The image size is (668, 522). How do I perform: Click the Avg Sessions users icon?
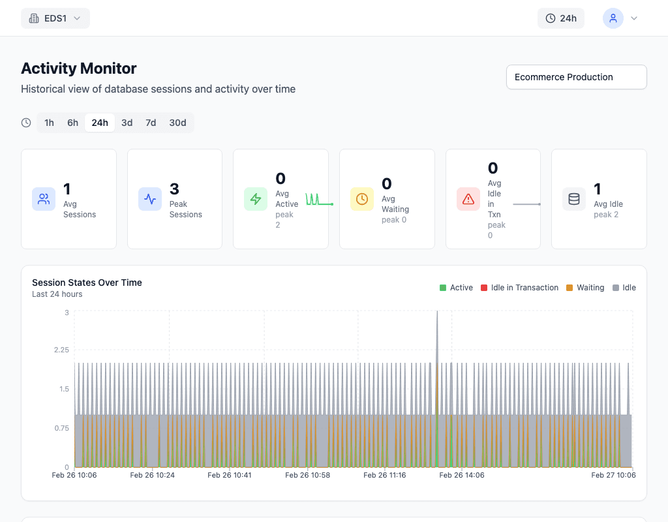pos(44,199)
